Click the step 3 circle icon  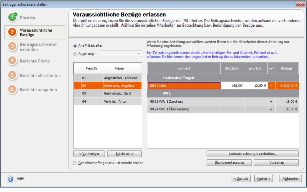click(x=12, y=46)
